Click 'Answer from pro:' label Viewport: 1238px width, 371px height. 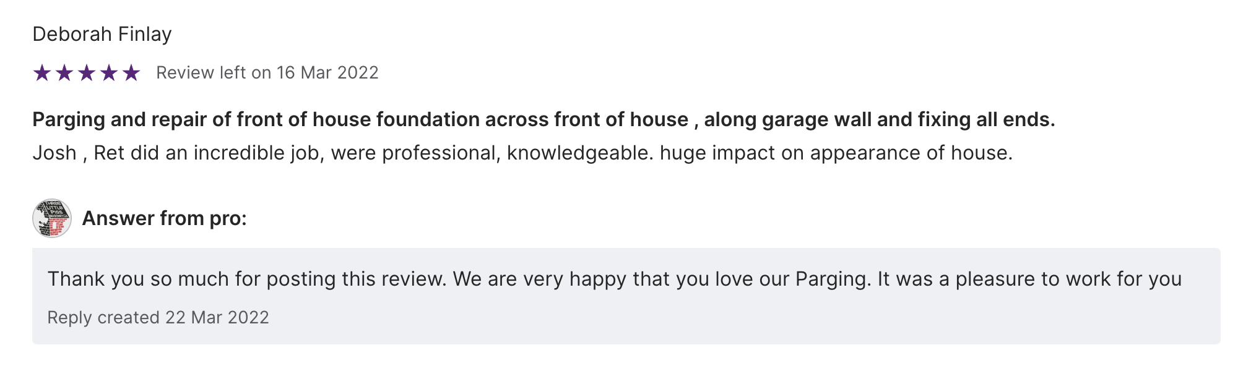164,218
